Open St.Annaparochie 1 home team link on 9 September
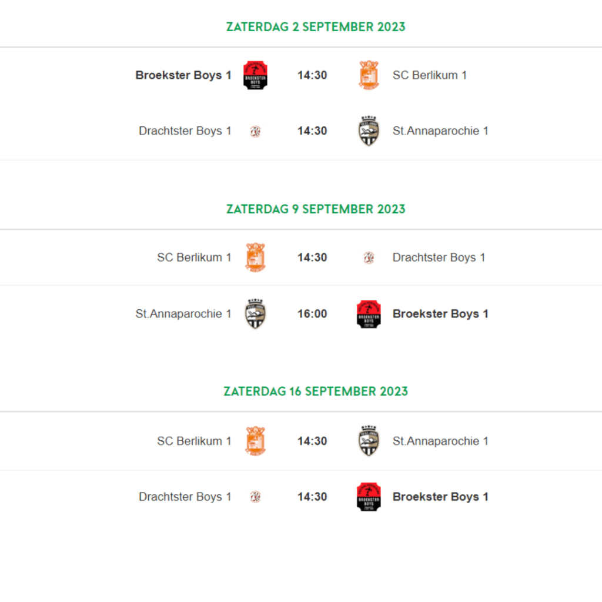 183,314
